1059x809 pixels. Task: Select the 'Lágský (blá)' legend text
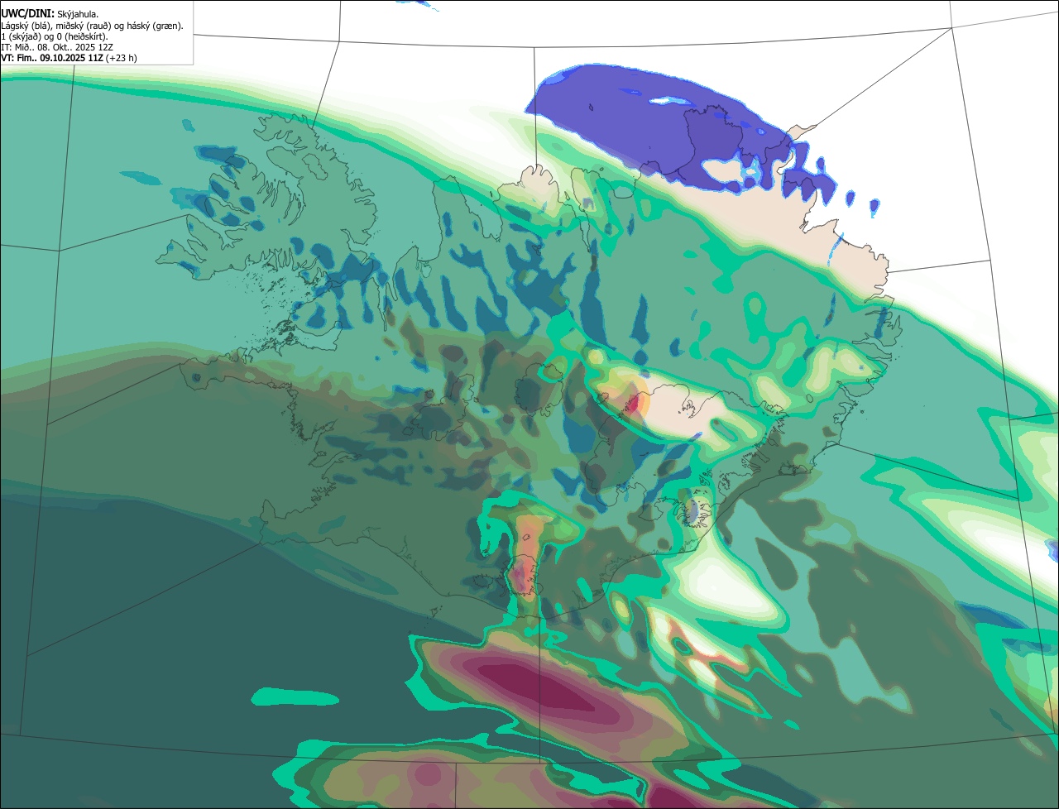[26, 26]
